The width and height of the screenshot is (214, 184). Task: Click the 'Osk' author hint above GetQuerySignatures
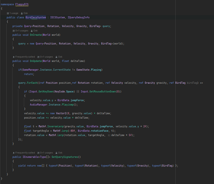pyautogui.click(x=59, y=153)
